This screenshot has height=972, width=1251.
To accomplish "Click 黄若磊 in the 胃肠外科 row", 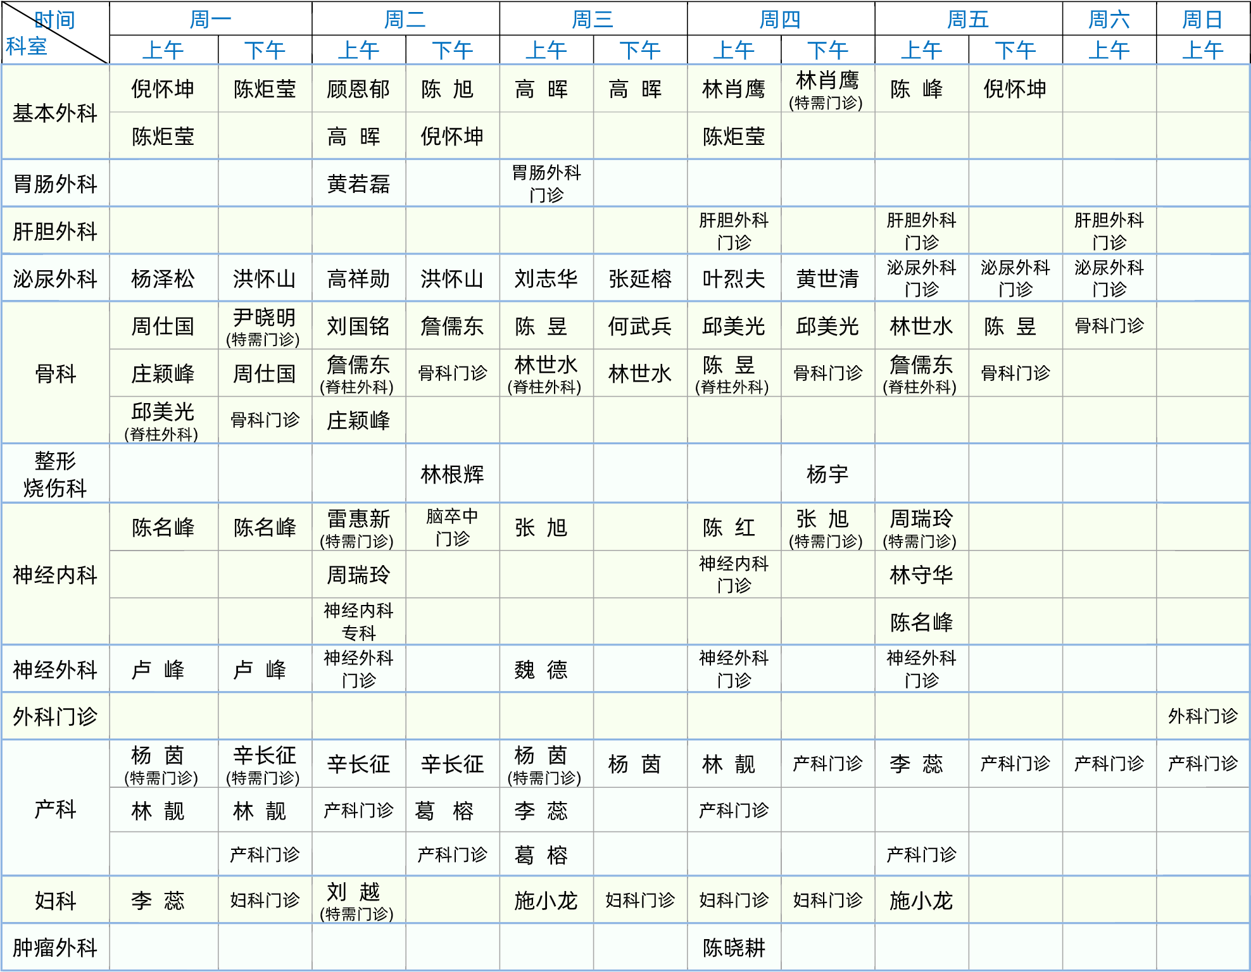I will [358, 184].
